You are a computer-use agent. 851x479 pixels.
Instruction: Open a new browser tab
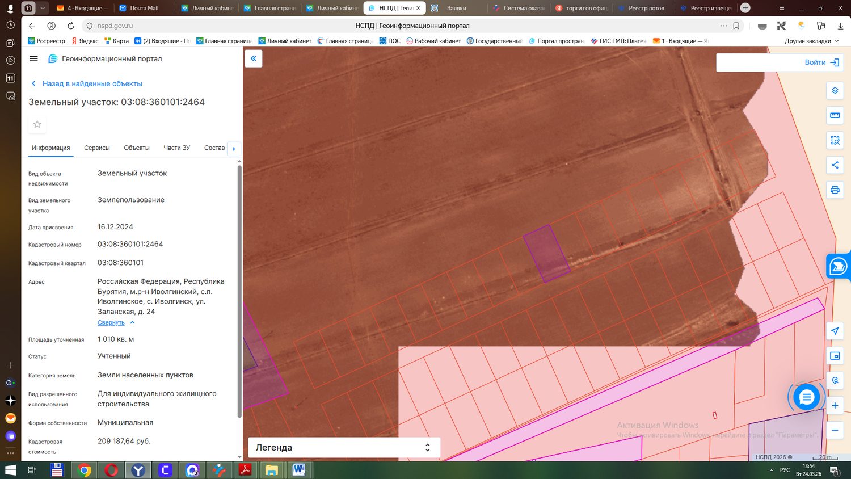[745, 8]
